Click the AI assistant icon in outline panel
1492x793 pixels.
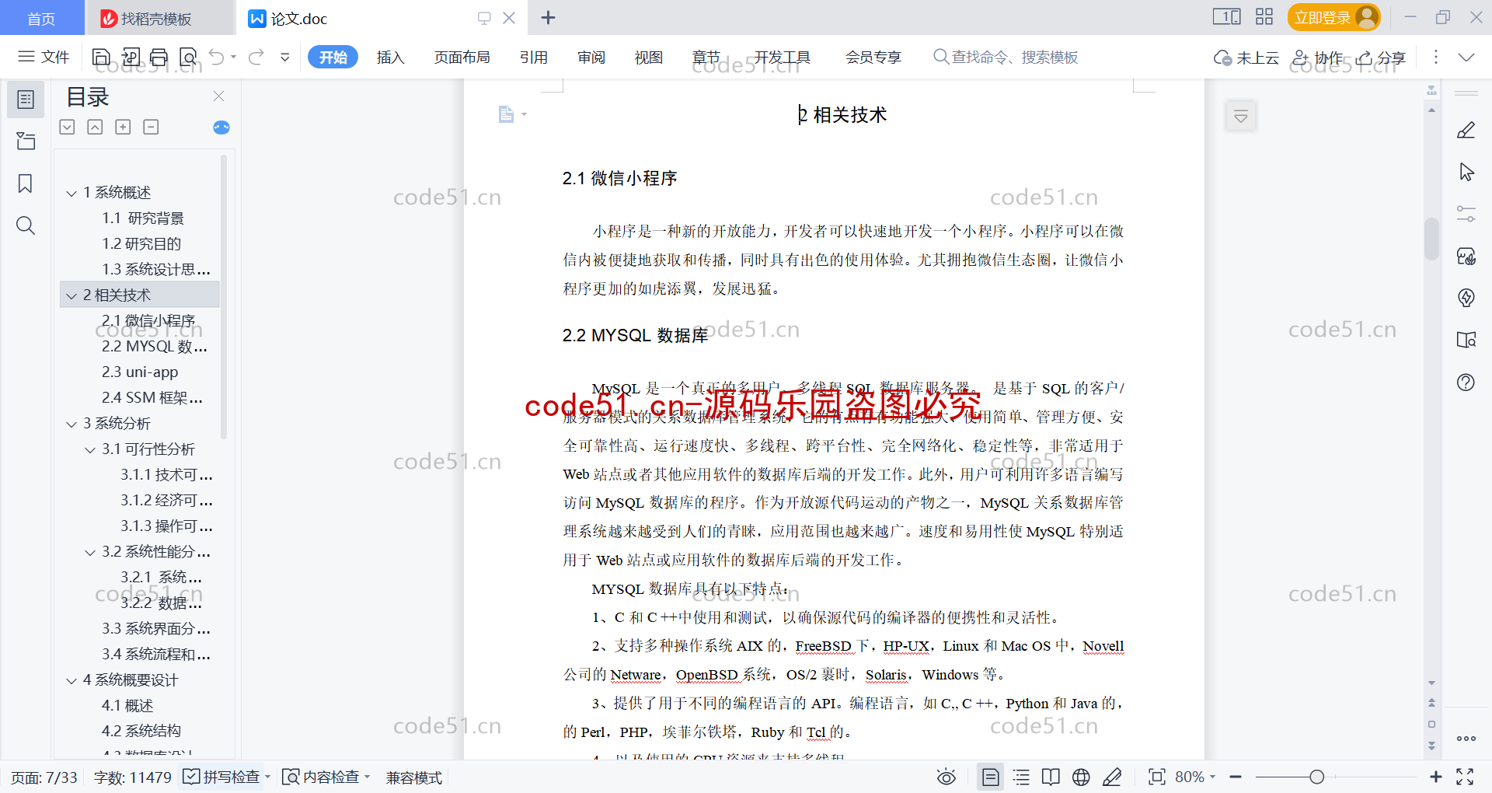221,128
